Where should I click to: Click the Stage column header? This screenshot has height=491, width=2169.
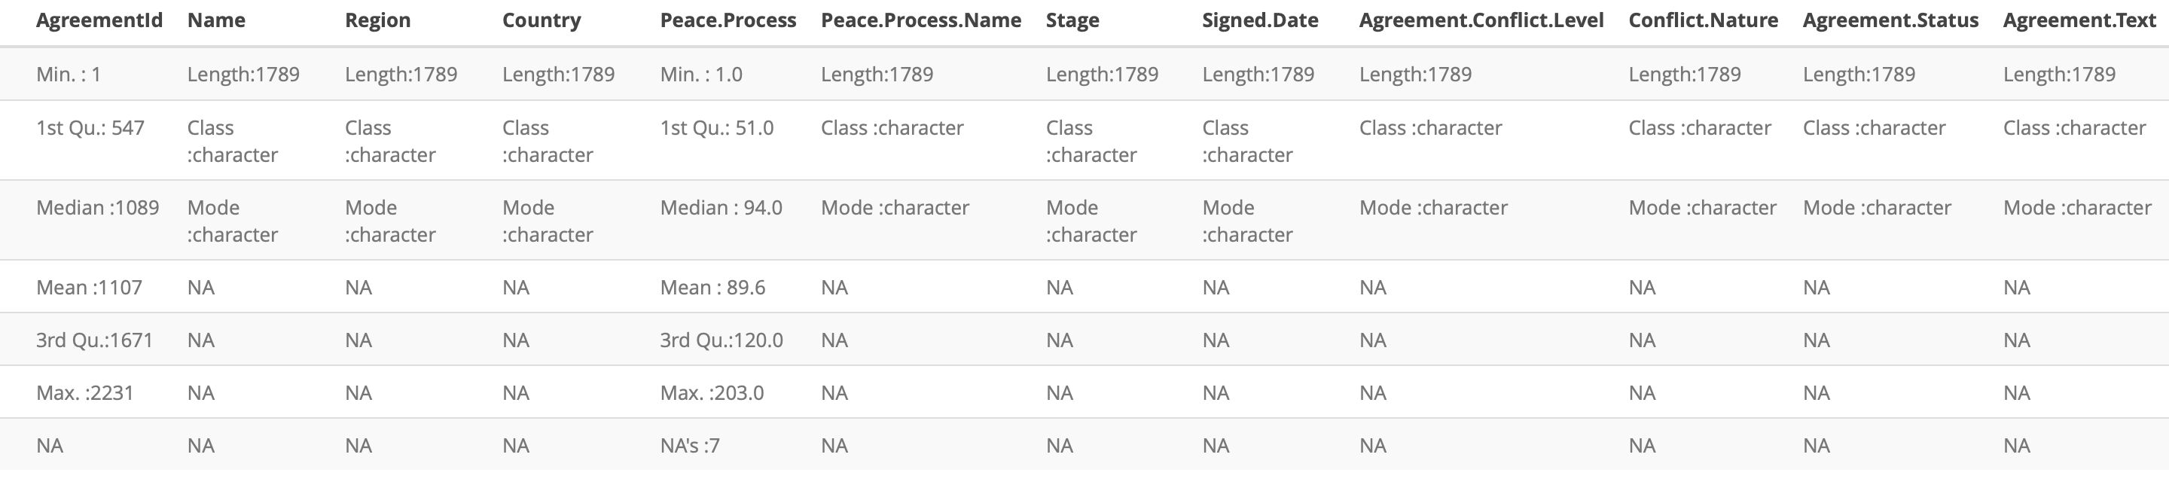pyautogui.click(x=1072, y=20)
